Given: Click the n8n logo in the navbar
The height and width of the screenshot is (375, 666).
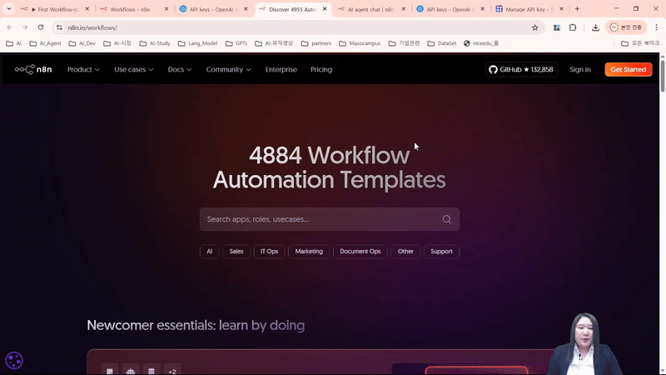Looking at the screenshot, I should coord(33,70).
